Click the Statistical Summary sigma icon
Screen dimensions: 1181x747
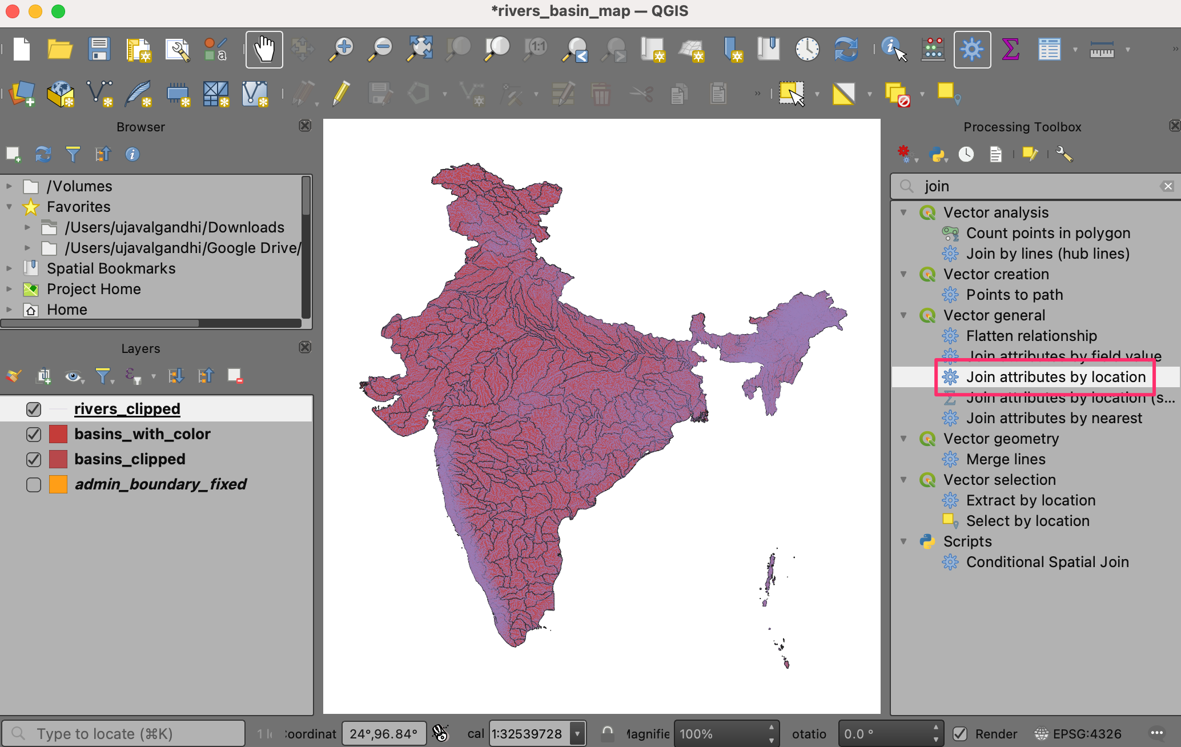point(1010,50)
